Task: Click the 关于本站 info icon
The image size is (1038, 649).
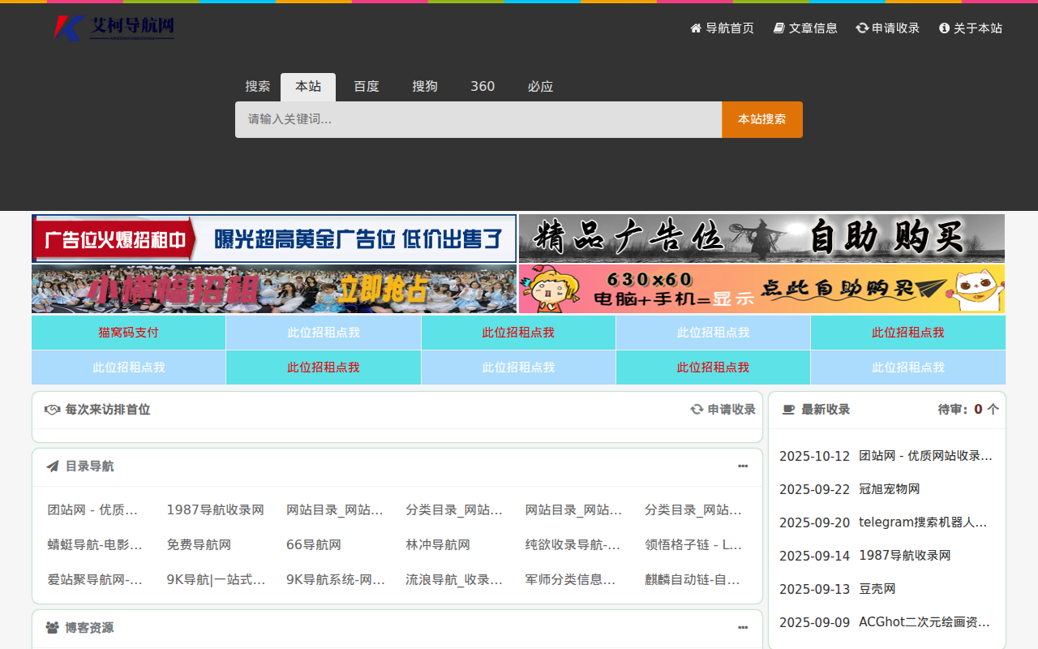Action: 944,28
